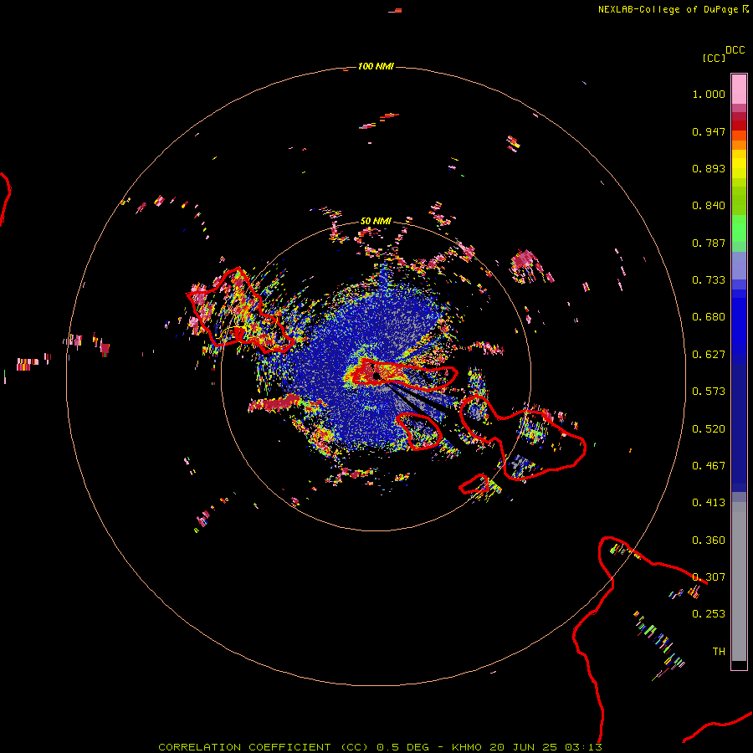Click the 50 NMI range ring label
The width and height of the screenshot is (753, 753).
coord(376,221)
